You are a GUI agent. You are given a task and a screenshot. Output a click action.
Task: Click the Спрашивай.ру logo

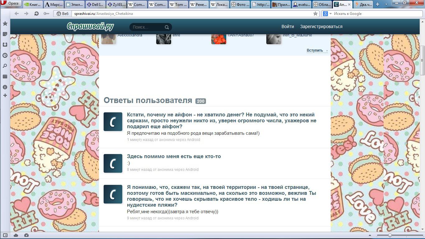pyautogui.click(x=90, y=27)
